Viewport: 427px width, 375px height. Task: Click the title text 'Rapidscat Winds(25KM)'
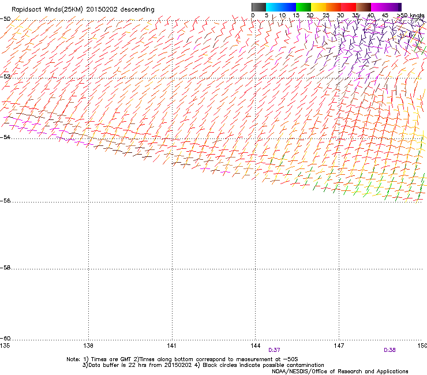[47, 10]
